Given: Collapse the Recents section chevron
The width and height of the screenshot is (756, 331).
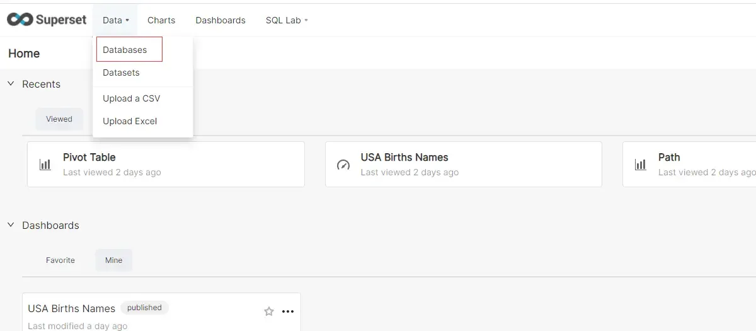Looking at the screenshot, I should pyautogui.click(x=11, y=84).
